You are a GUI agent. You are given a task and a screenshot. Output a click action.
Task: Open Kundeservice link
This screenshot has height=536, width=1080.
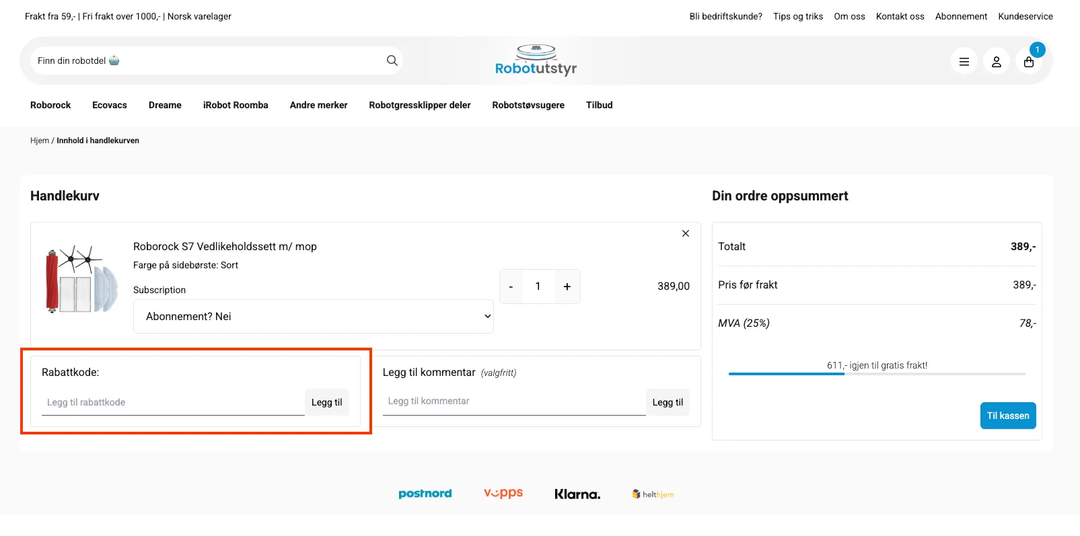coord(1025,16)
